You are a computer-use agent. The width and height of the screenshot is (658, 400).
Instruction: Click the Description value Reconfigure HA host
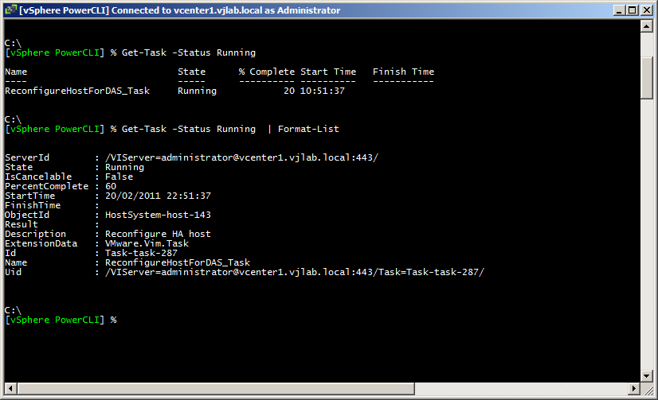click(x=158, y=234)
